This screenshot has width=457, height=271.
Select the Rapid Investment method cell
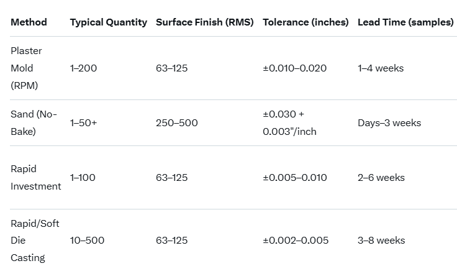(35, 178)
